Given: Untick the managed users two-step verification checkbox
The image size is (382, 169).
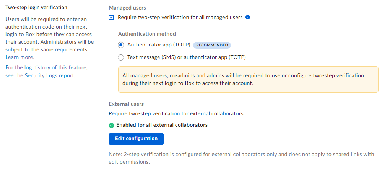Looking at the screenshot, I should click(x=111, y=18).
